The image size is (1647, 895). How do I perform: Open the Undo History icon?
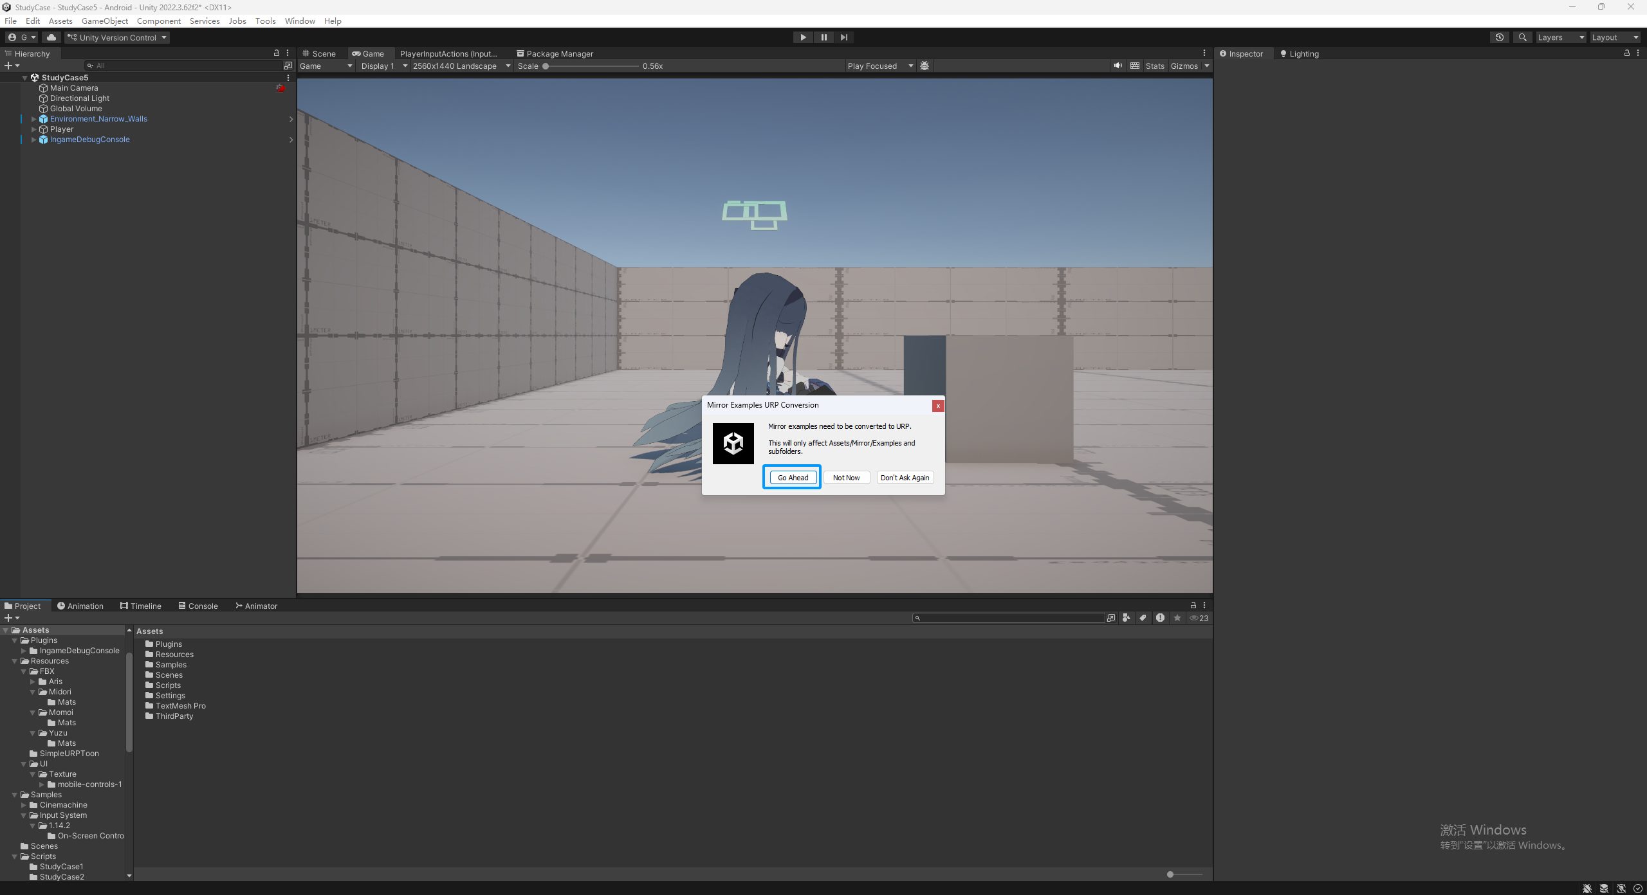tap(1499, 37)
